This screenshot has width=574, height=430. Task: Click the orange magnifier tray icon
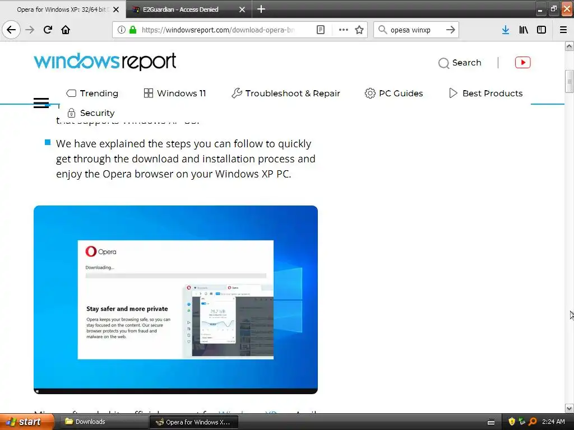point(533,422)
